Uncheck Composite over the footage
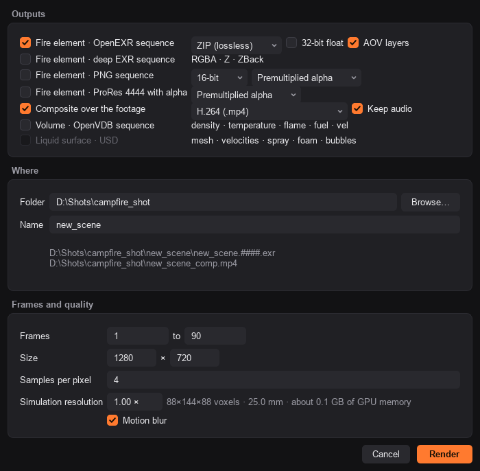 click(25, 108)
